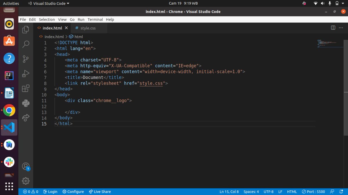Open the Extensions view

[26, 88]
